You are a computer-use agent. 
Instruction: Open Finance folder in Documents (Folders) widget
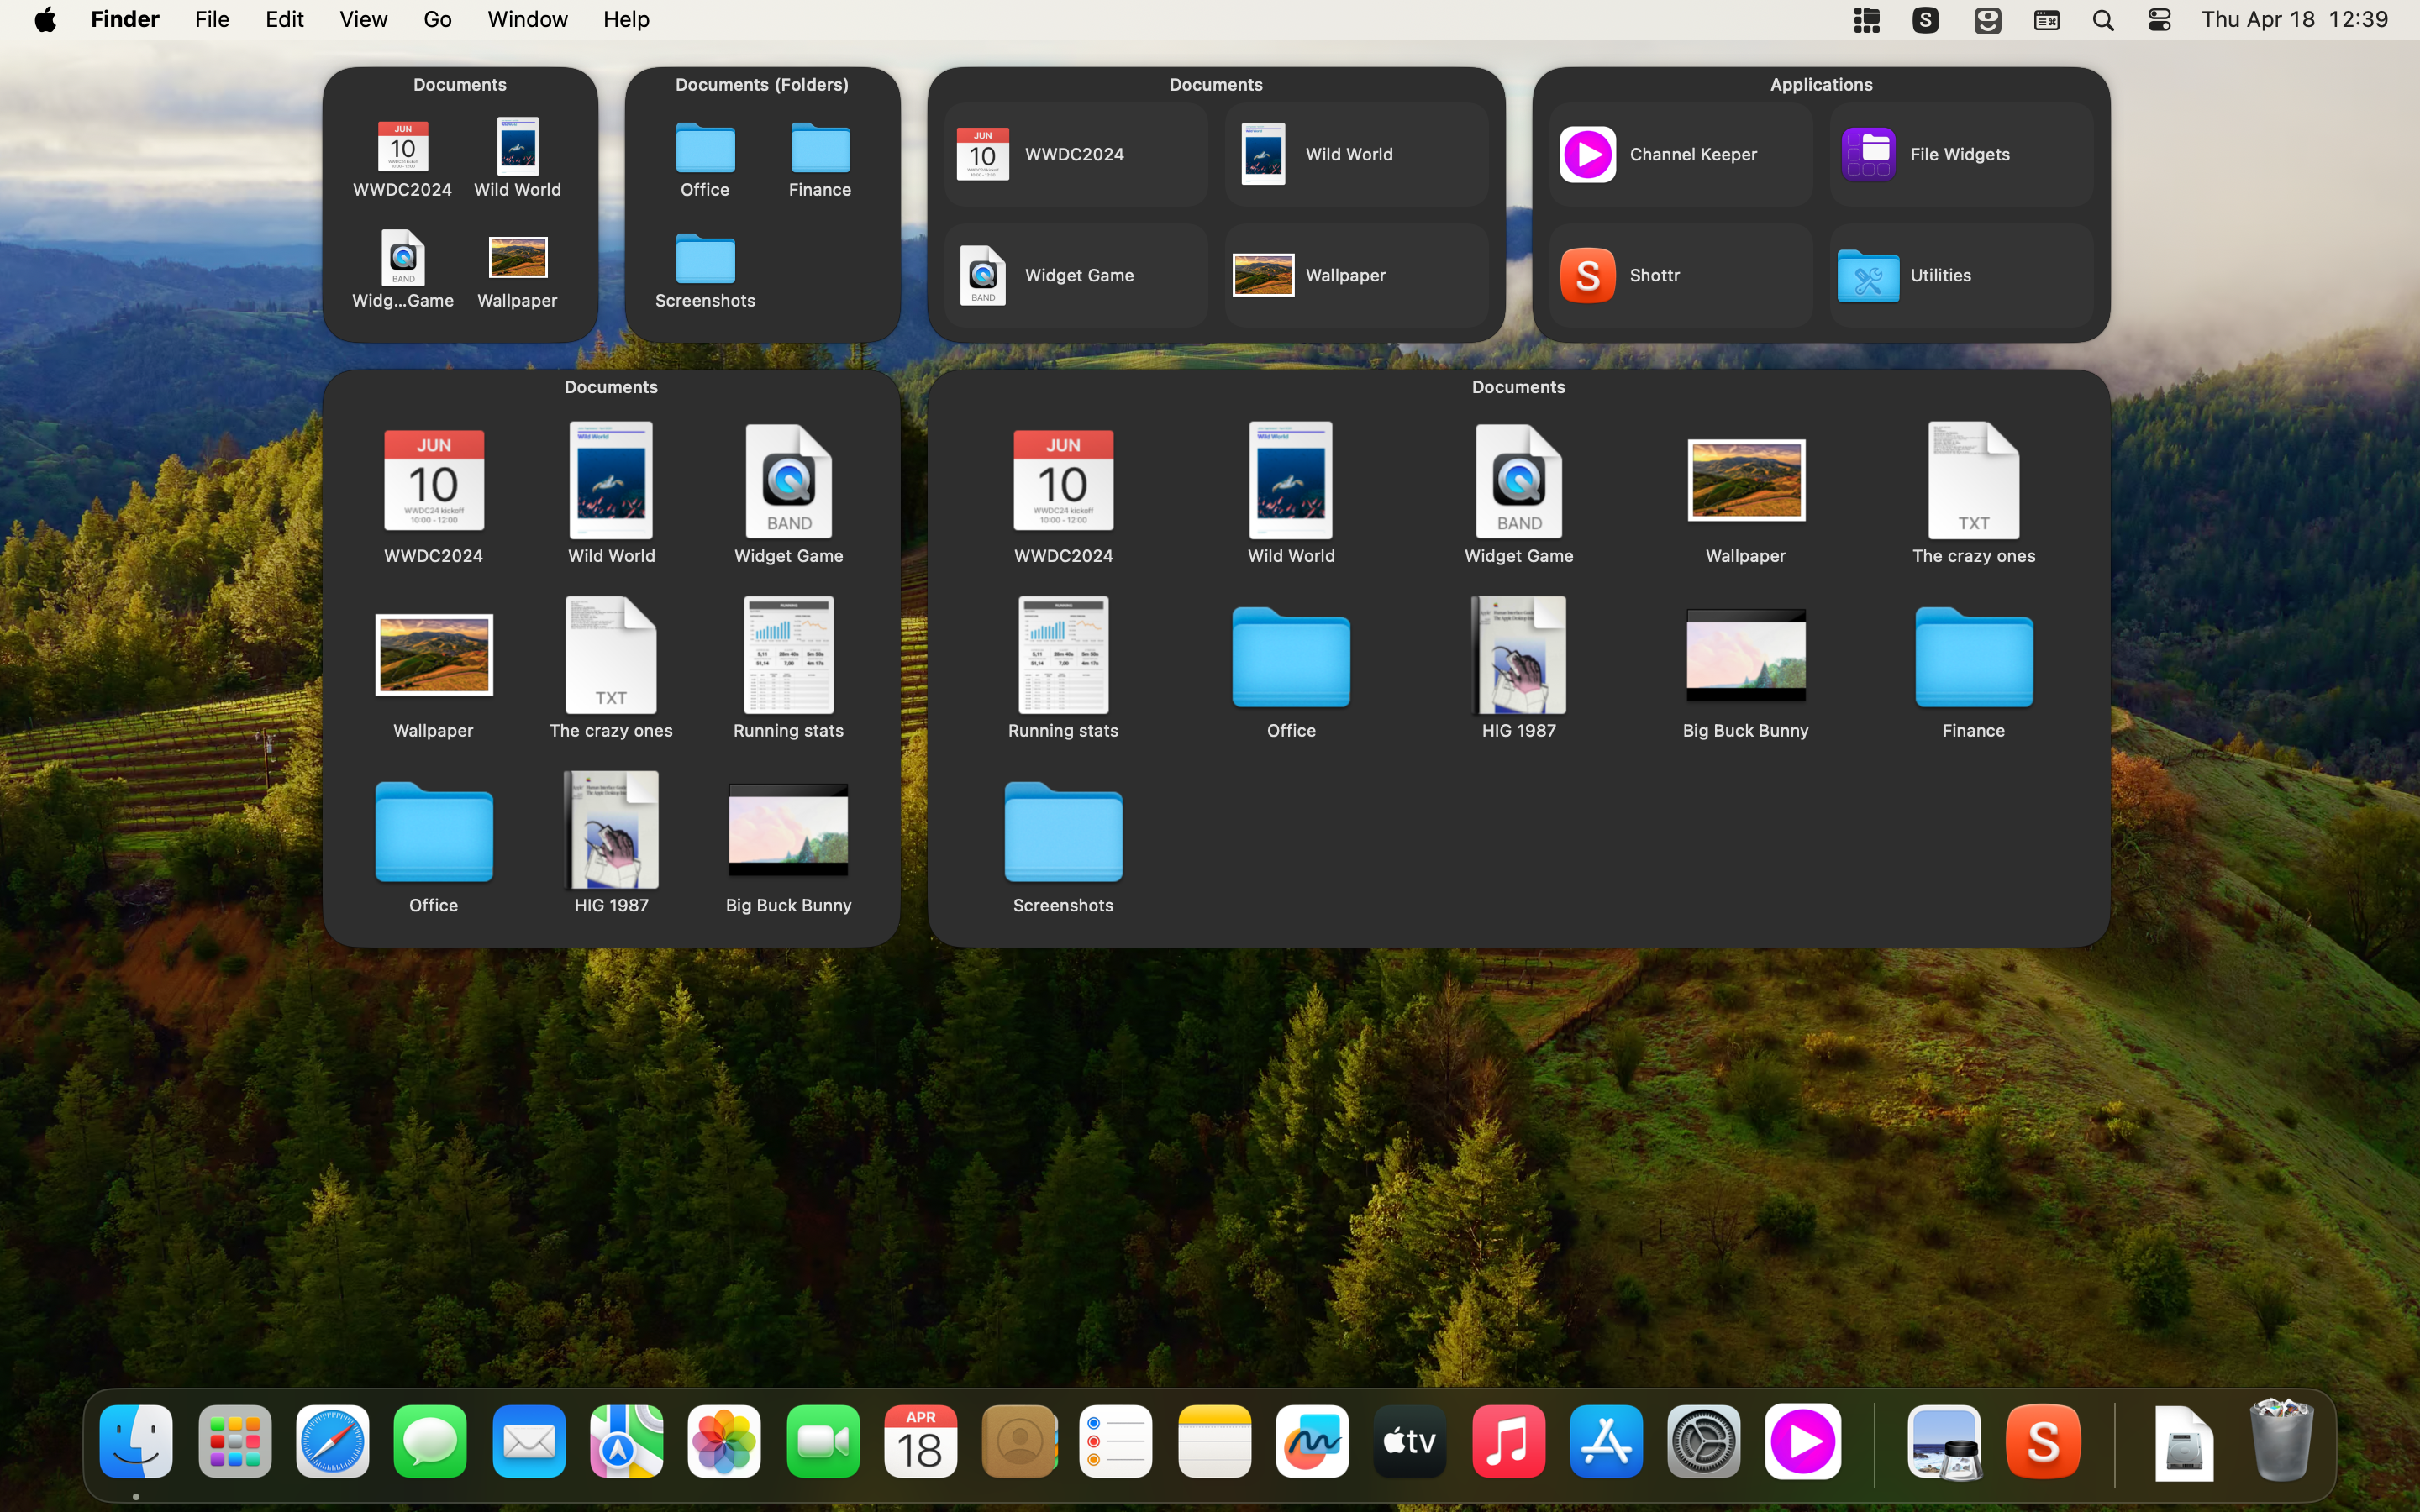(820, 160)
